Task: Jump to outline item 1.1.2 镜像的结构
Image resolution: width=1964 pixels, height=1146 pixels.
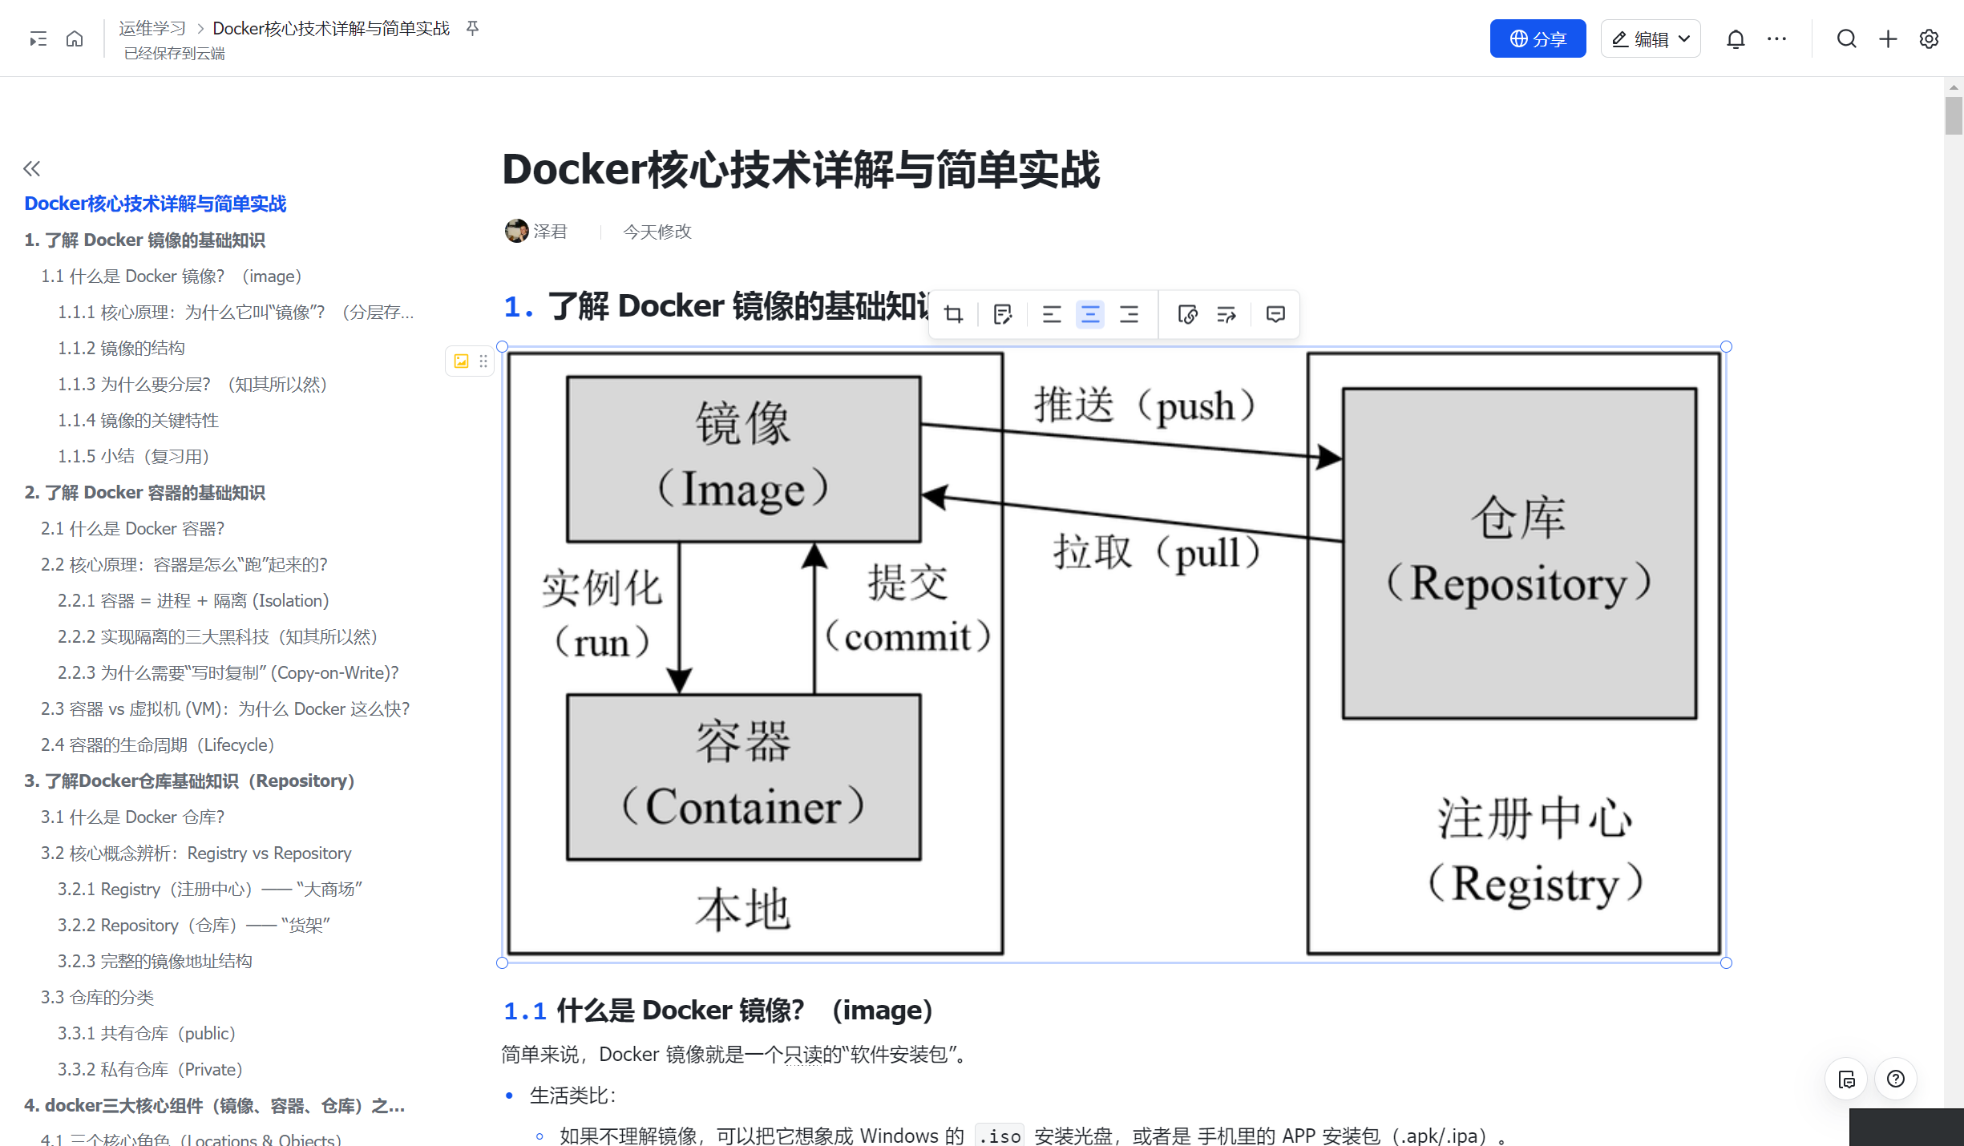Action: click(x=121, y=348)
